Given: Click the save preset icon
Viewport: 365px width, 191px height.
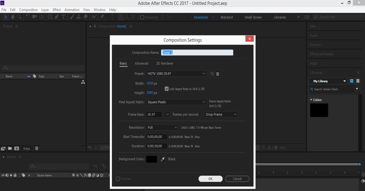Looking at the screenshot, I should click(212, 74).
